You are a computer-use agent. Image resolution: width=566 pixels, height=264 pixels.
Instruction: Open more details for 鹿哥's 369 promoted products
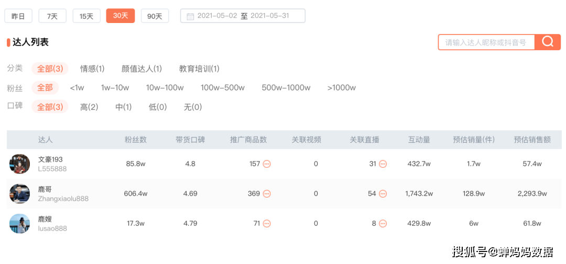267,194
